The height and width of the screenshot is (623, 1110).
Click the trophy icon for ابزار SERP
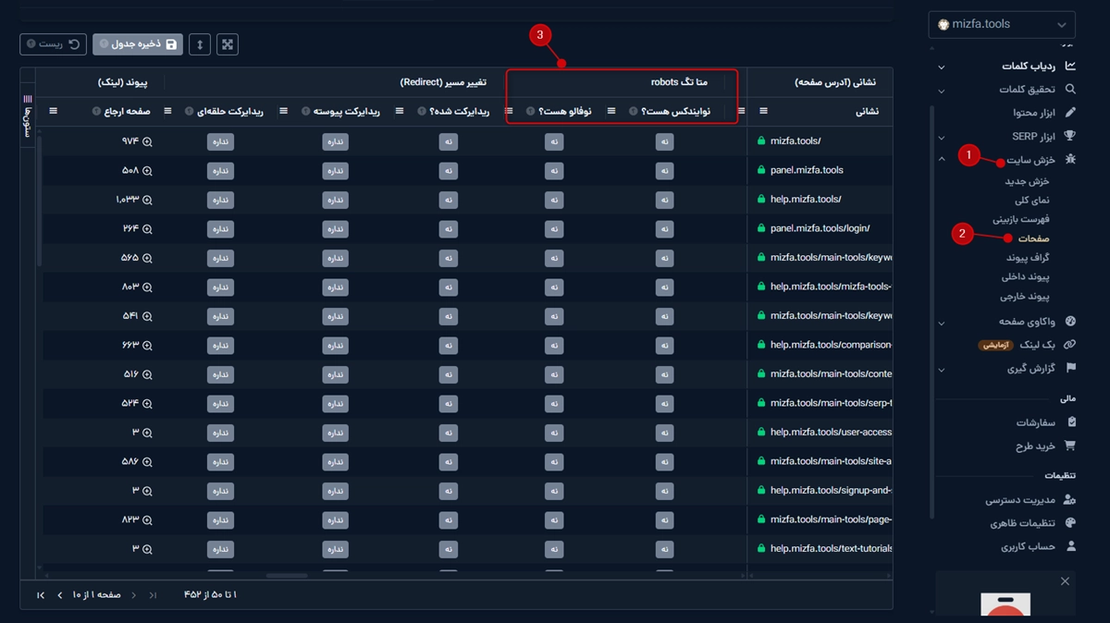1070,136
